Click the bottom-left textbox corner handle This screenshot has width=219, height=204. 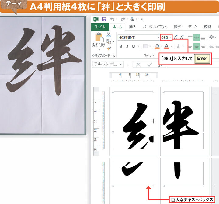[x=113, y=186]
